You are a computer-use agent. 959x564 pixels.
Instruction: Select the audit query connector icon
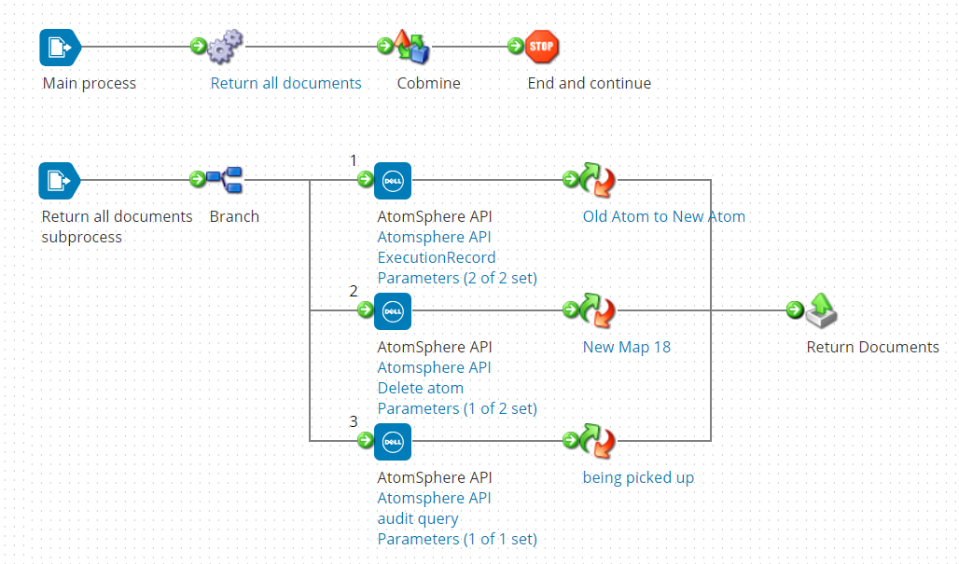click(x=392, y=441)
